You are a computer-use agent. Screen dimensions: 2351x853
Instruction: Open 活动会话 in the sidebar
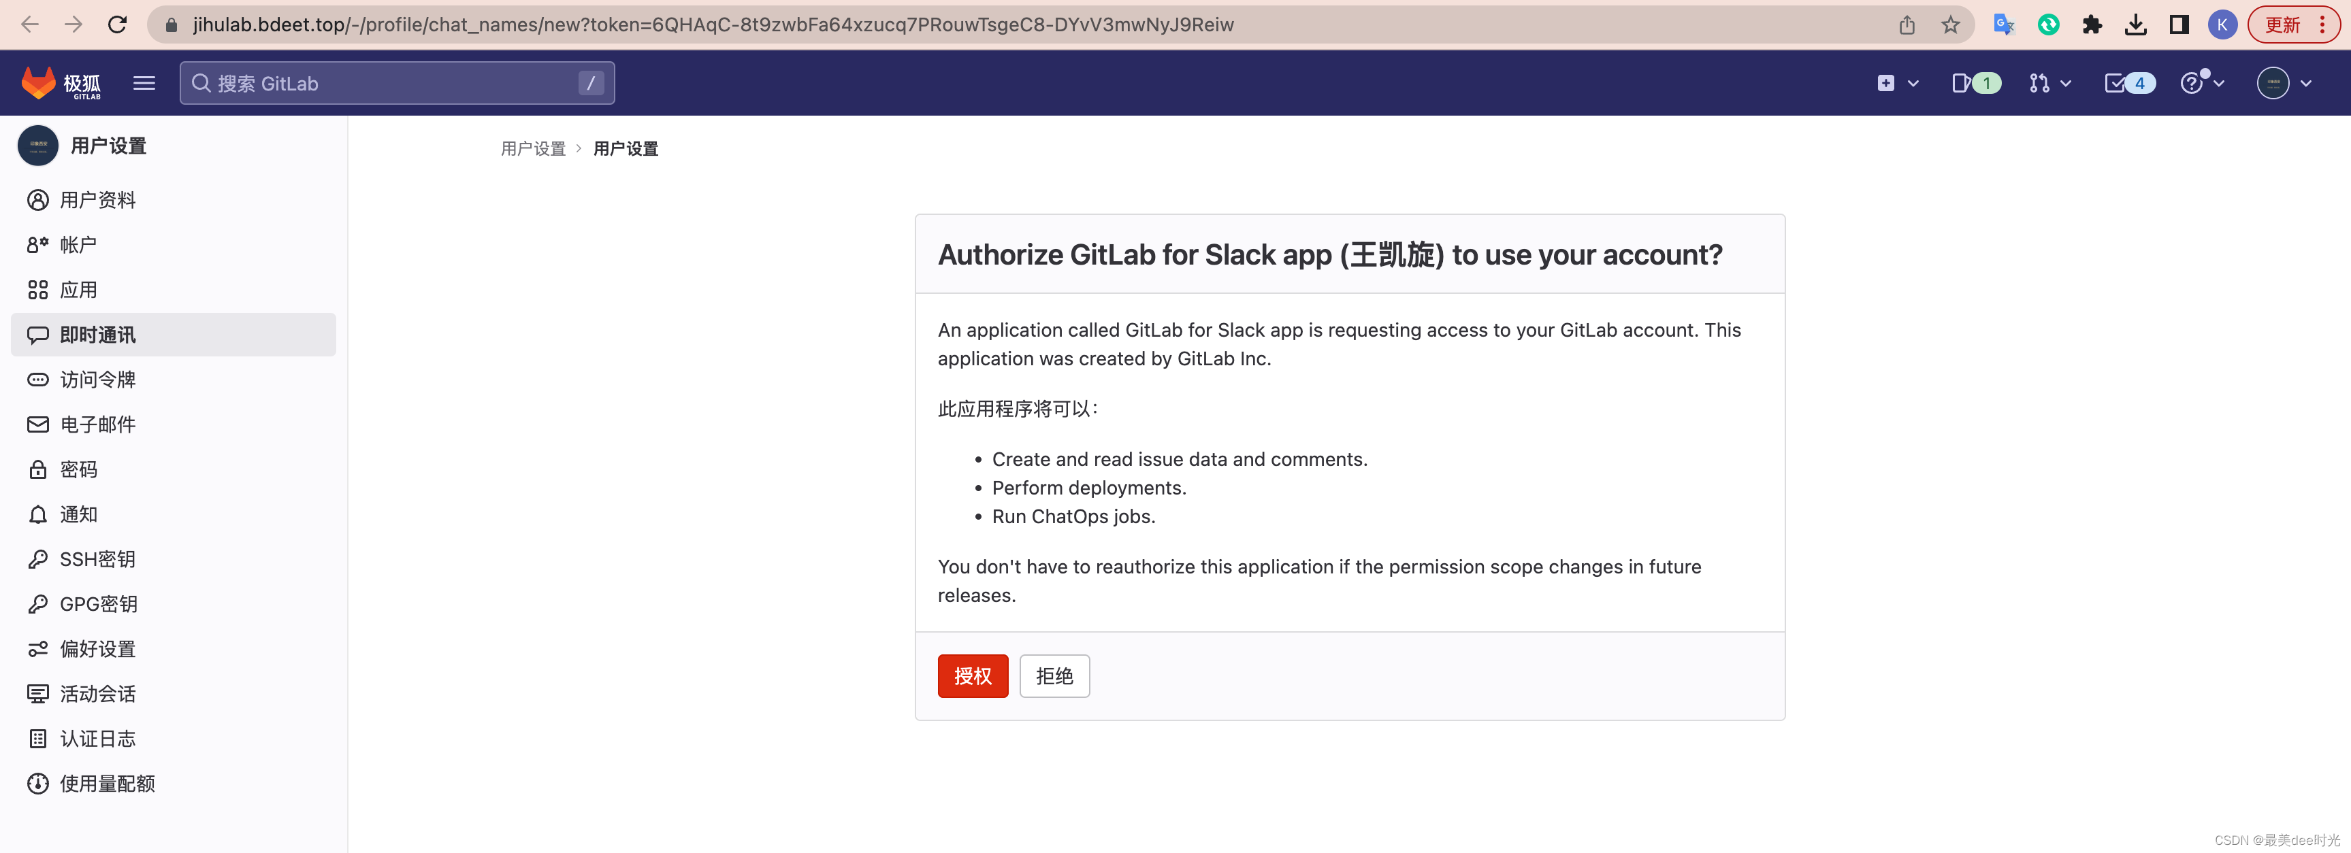(x=174, y=693)
